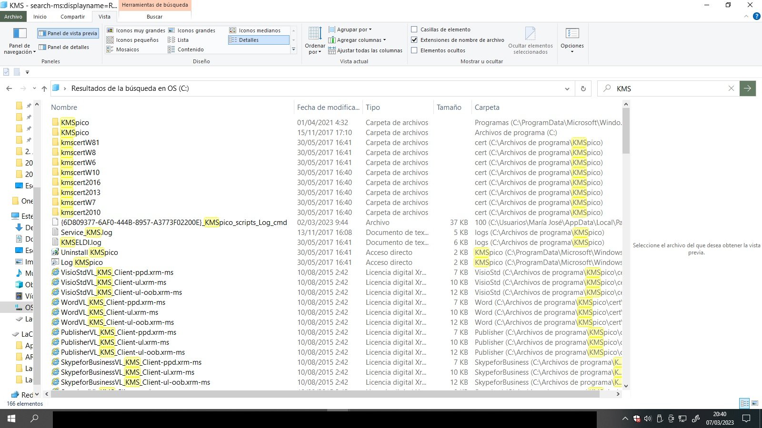The width and height of the screenshot is (762, 428).
Task: Select the kmscertW81 folder
Action: pos(80,143)
